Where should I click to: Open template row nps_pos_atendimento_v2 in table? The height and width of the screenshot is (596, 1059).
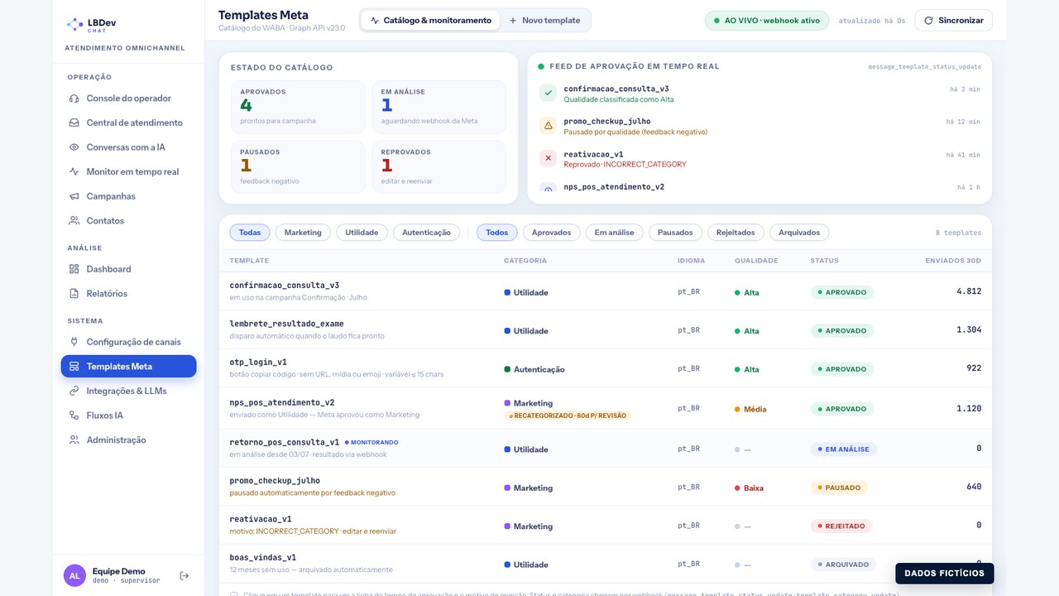tap(606, 408)
